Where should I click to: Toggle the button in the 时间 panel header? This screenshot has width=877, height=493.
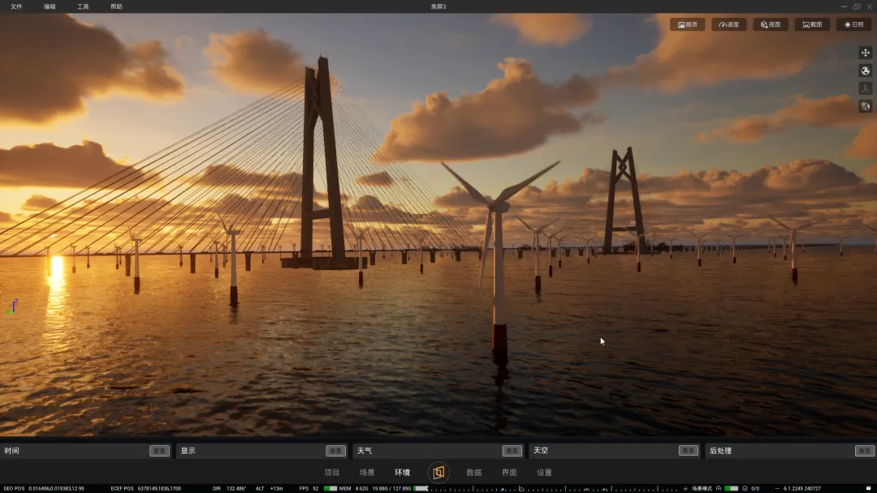tap(159, 451)
